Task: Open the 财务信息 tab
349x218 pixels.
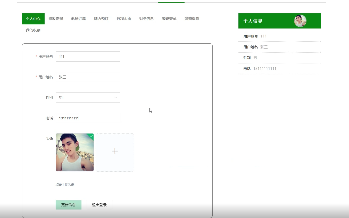Action: (146, 18)
